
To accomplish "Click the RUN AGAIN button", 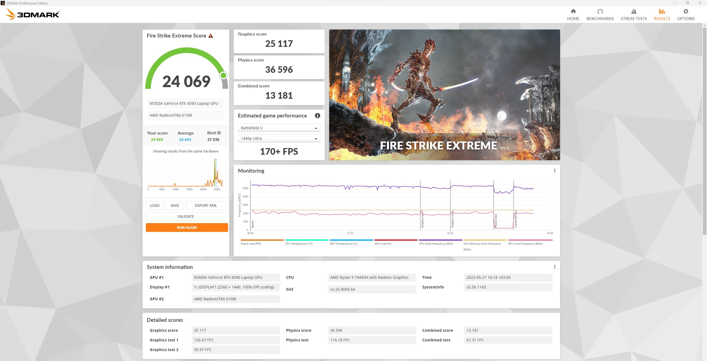I will (x=186, y=227).
